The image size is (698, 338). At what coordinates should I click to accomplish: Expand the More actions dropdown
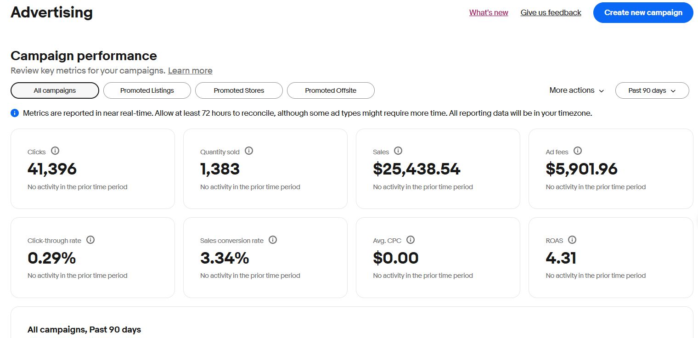(576, 90)
